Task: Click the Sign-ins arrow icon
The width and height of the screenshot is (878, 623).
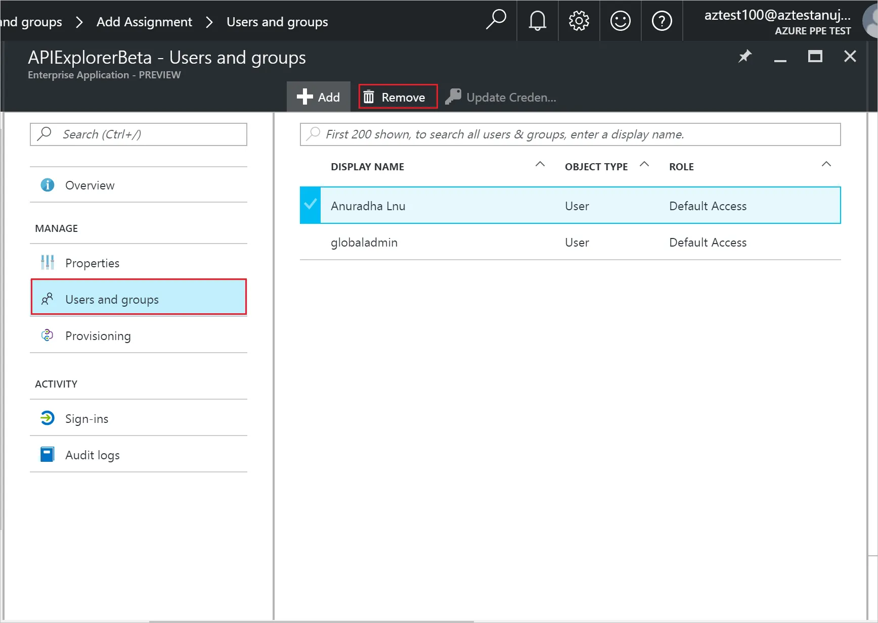Action: 48,418
